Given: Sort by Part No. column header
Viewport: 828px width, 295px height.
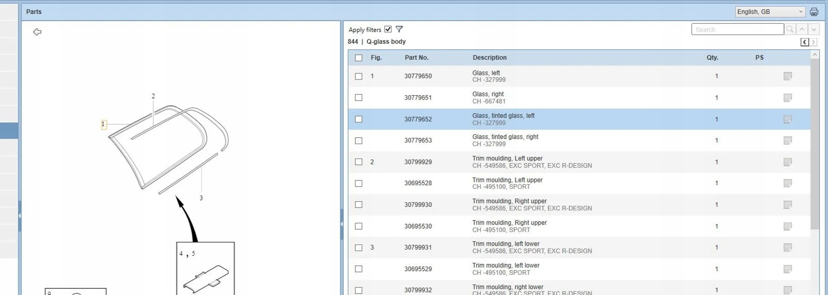Looking at the screenshot, I should [416, 58].
